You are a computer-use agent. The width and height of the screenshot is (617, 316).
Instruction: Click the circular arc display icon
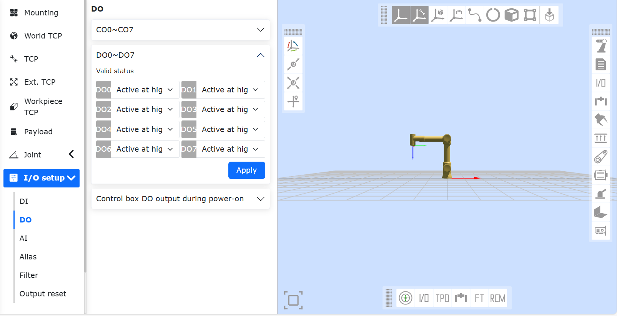[x=493, y=15]
